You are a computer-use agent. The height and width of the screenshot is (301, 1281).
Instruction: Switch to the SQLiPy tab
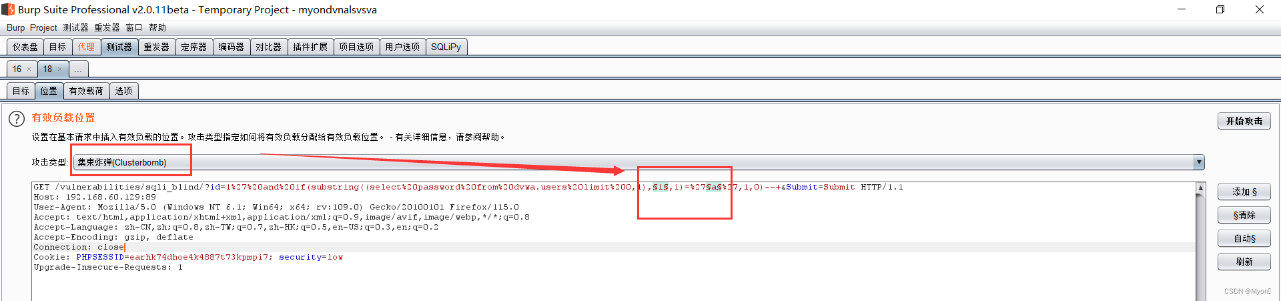tap(446, 47)
